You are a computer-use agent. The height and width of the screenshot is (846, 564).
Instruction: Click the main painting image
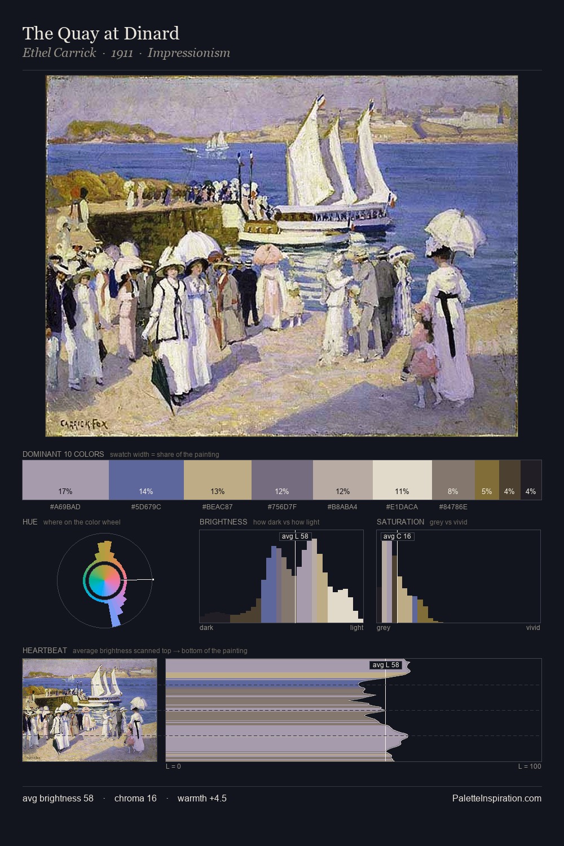pos(281,256)
